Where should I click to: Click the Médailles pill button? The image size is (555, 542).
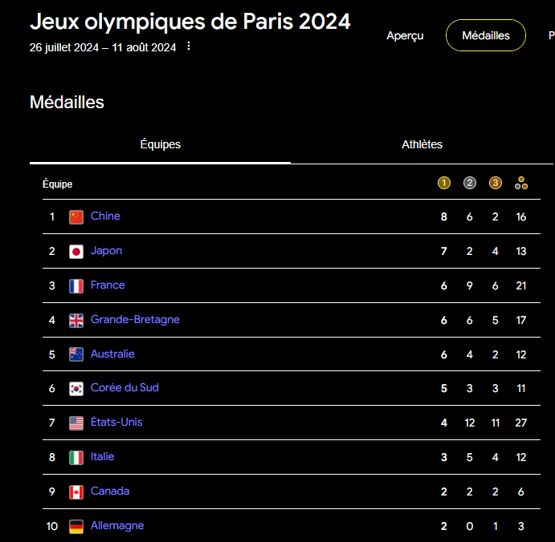[486, 35]
